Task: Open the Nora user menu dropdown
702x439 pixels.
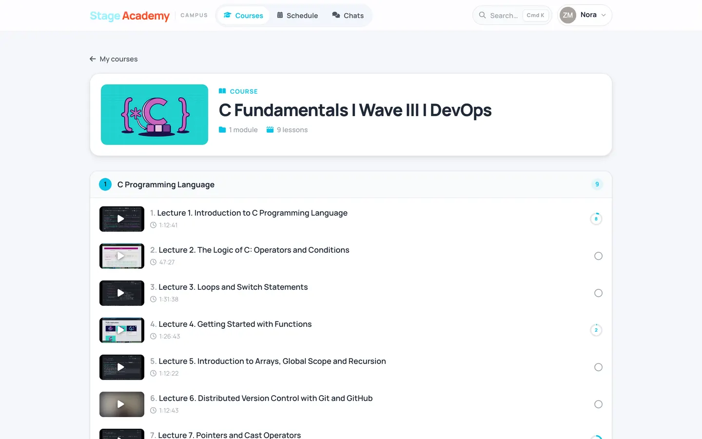Action: 585,15
